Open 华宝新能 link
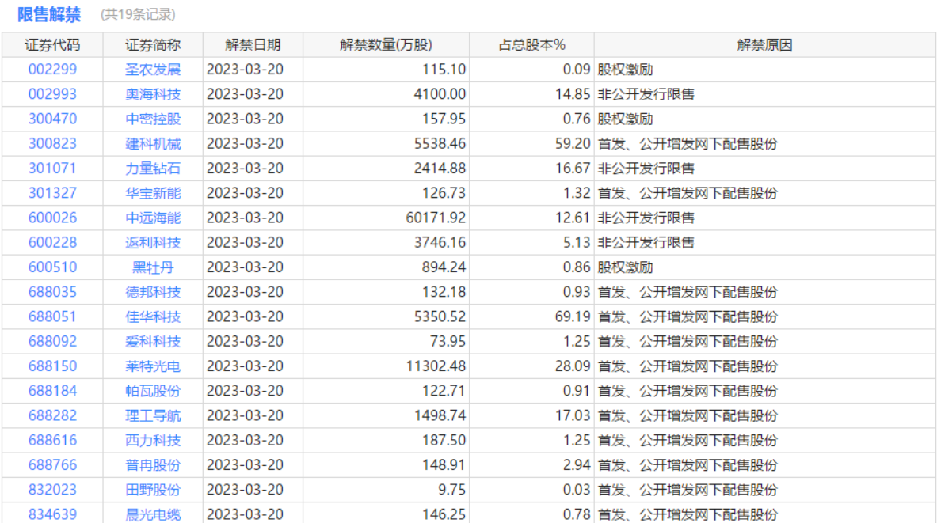937x523 pixels. coord(153,193)
